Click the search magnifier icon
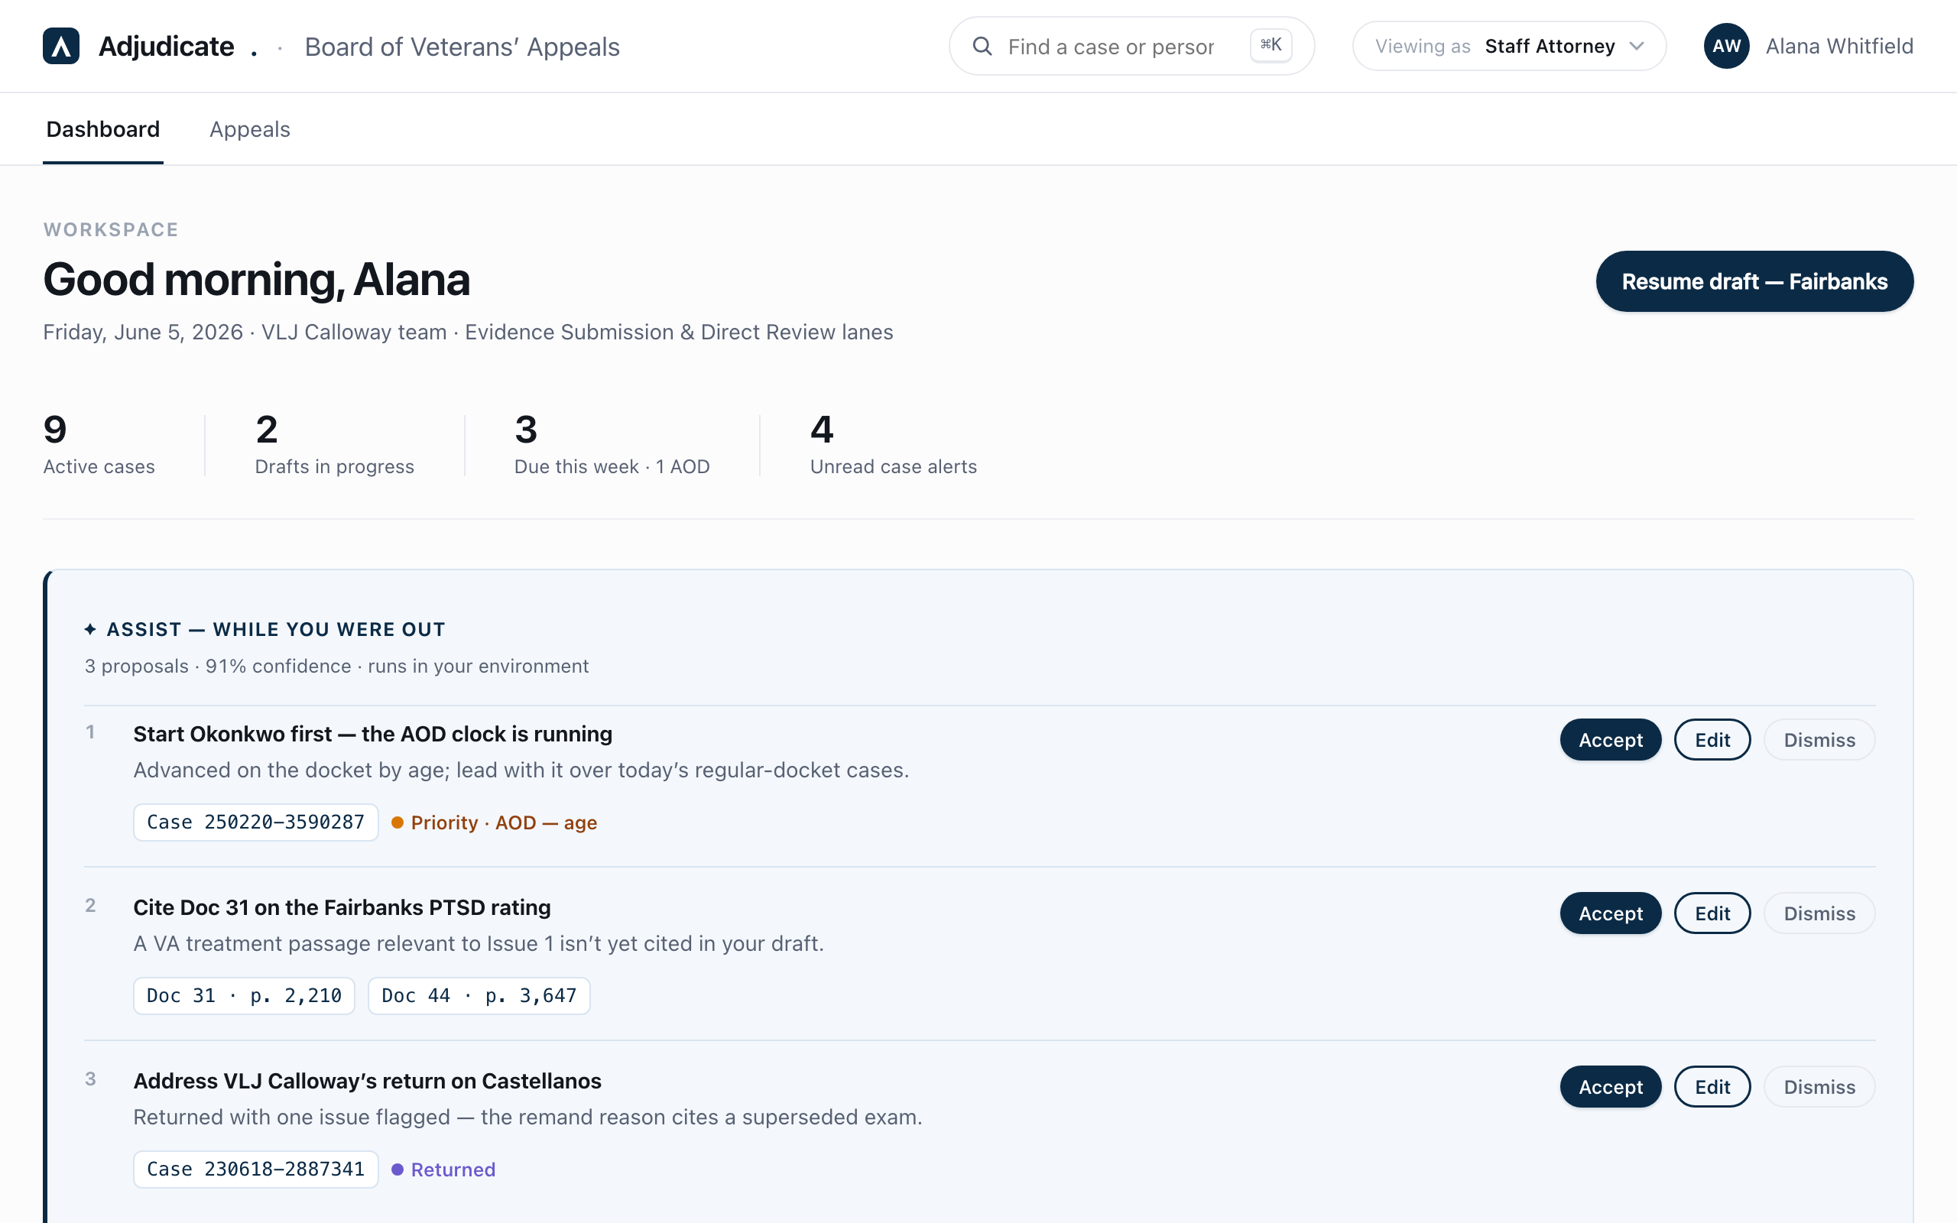This screenshot has width=1957, height=1223. pos(982,46)
